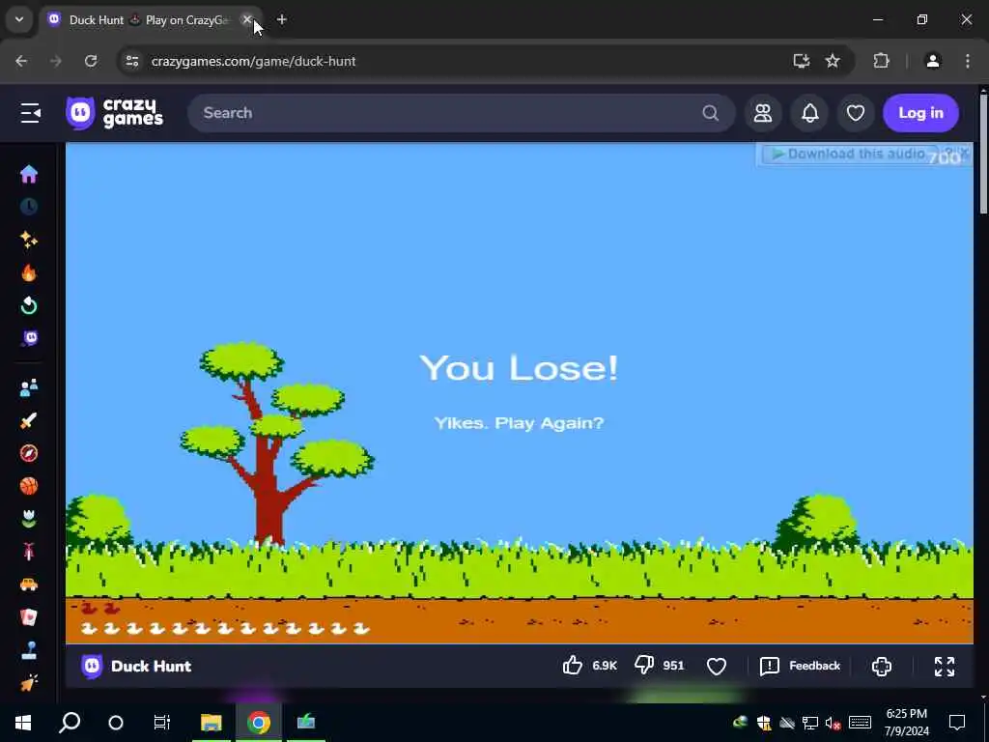
Task: Open New games sparkle icon in sidebar
Action: [29, 240]
